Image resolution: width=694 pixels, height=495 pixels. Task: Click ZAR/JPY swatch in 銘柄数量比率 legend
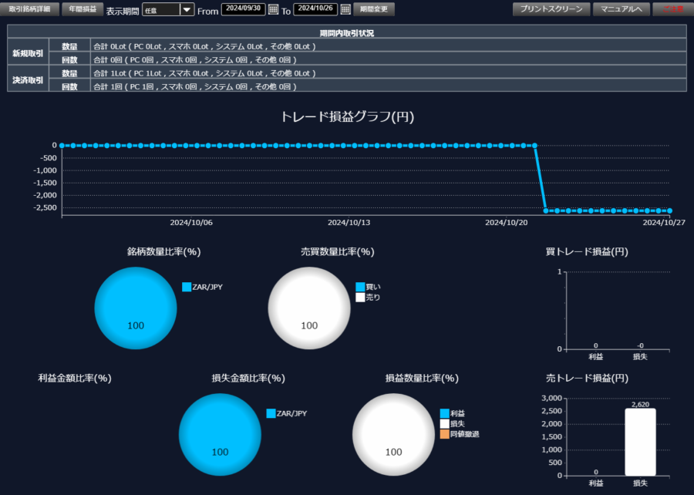pyautogui.click(x=187, y=287)
